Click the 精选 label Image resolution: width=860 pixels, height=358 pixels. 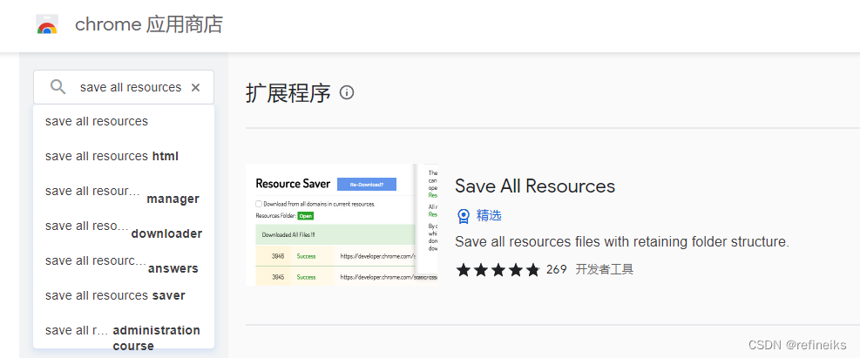click(x=489, y=215)
